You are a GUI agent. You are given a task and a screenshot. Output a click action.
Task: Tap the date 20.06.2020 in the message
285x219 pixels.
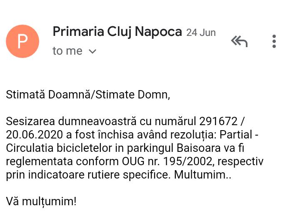34,135
